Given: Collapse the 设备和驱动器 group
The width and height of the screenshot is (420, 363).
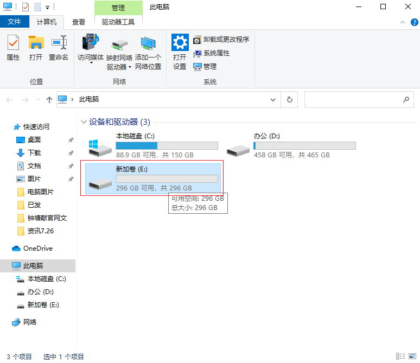Looking at the screenshot, I should pos(84,122).
